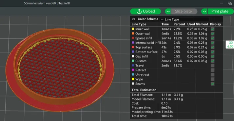Enable Unretract display checkbox
This screenshot has height=121, width=234.
coord(212,75)
